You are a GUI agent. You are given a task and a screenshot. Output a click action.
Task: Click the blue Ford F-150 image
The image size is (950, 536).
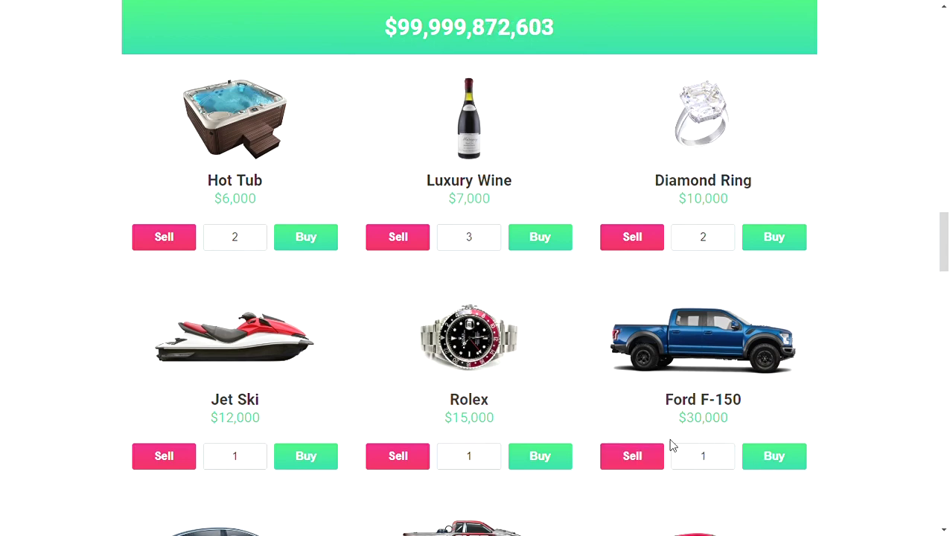(x=703, y=339)
